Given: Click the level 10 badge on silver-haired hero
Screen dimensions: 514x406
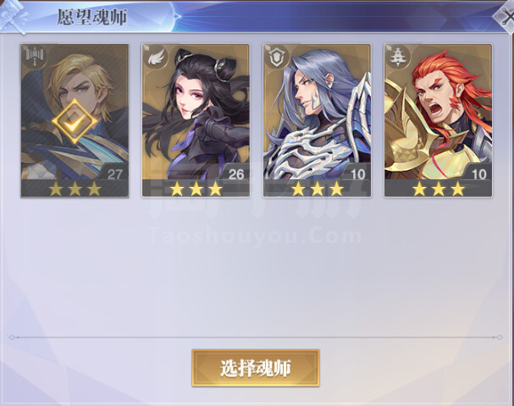Looking at the screenshot, I should tap(357, 174).
